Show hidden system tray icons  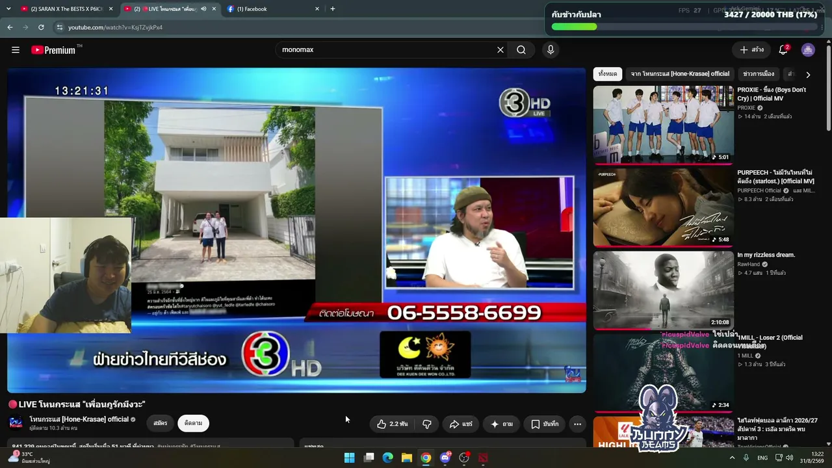732,458
